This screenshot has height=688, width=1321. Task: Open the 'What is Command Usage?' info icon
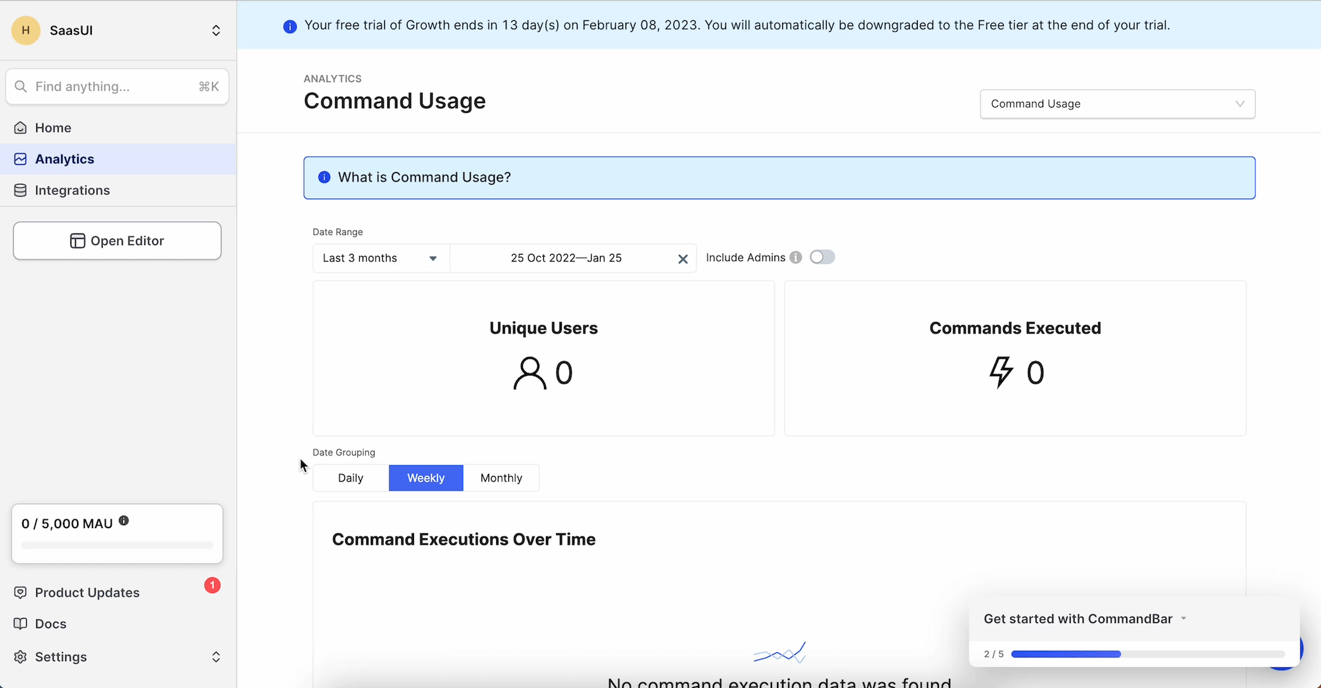pos(324,177)
